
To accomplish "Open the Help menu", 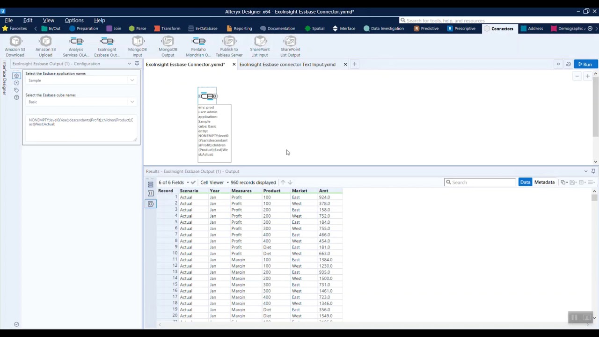I will (99, 20).
